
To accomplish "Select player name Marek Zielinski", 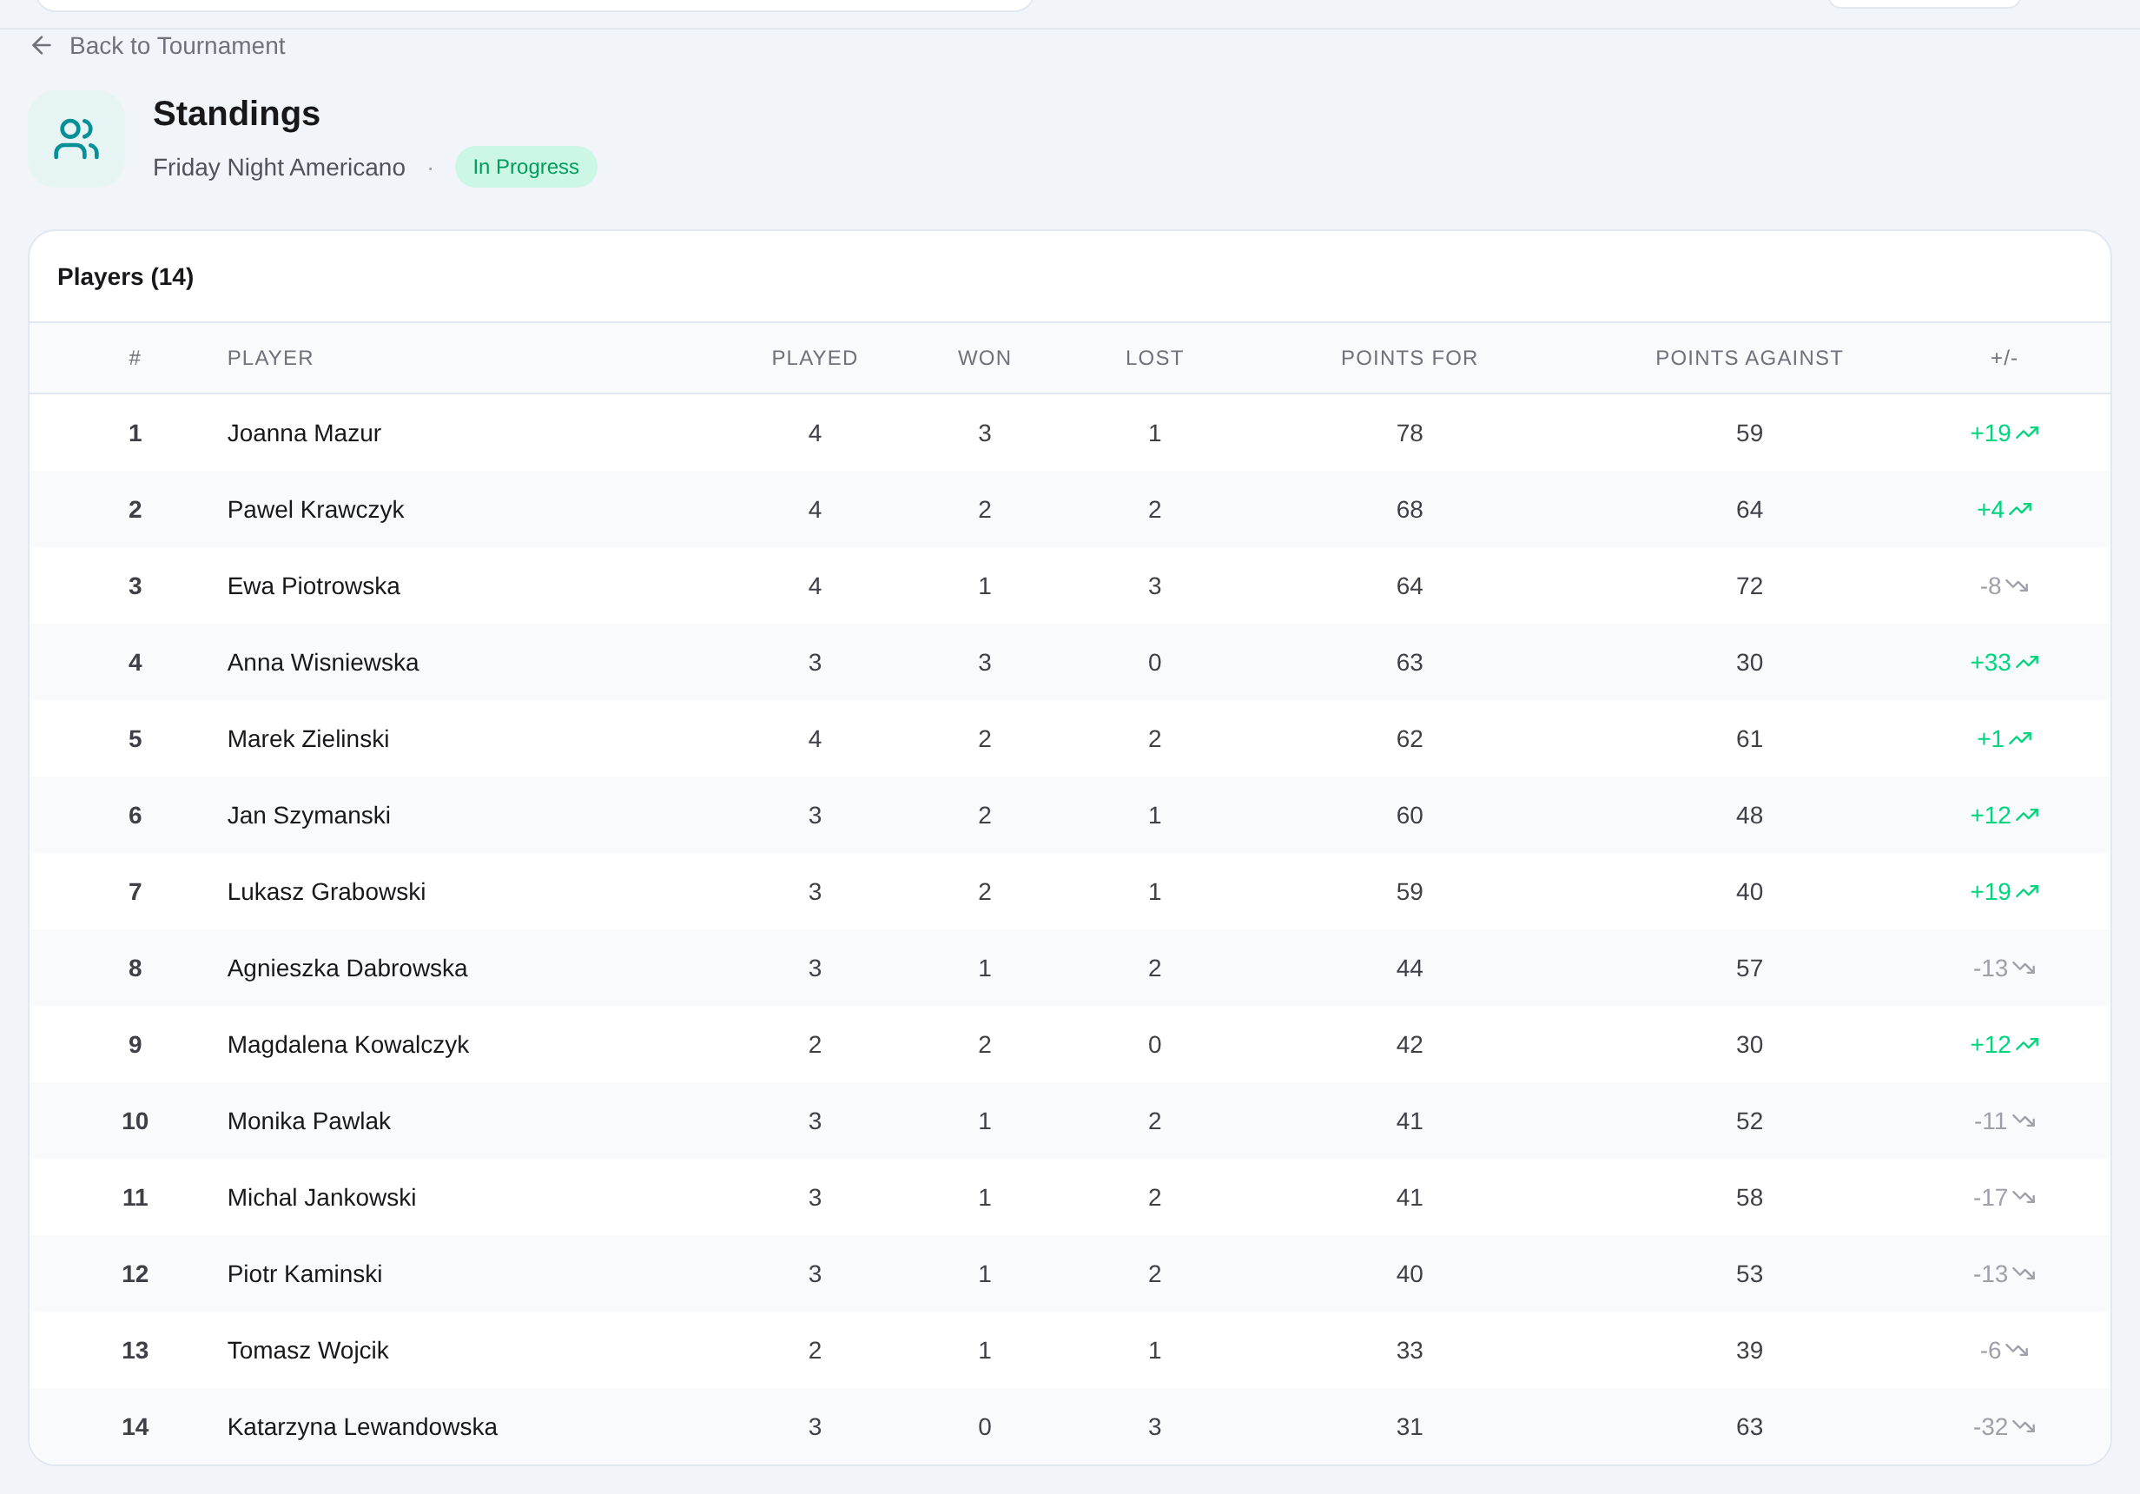I will pos(308,739).
